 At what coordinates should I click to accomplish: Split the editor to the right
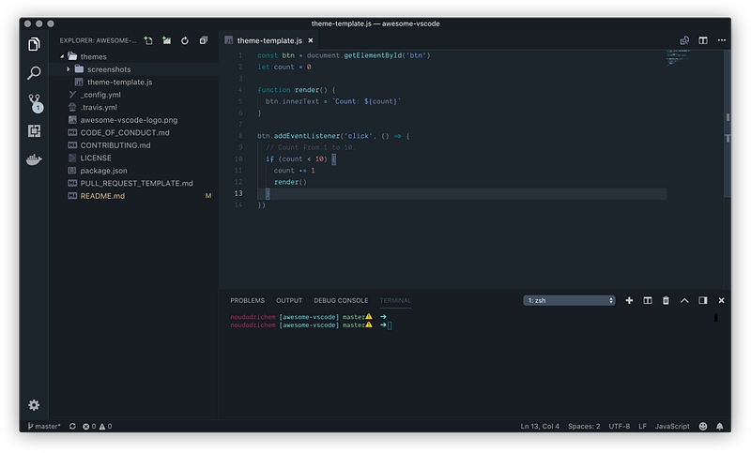point(702,40)
